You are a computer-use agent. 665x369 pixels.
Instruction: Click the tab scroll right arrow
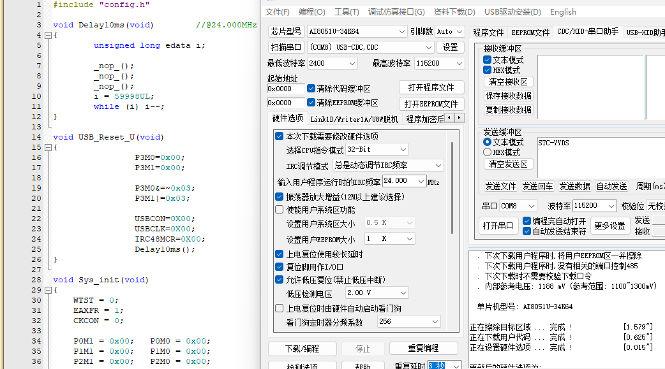pyautogui.click(x=460, y=118)
